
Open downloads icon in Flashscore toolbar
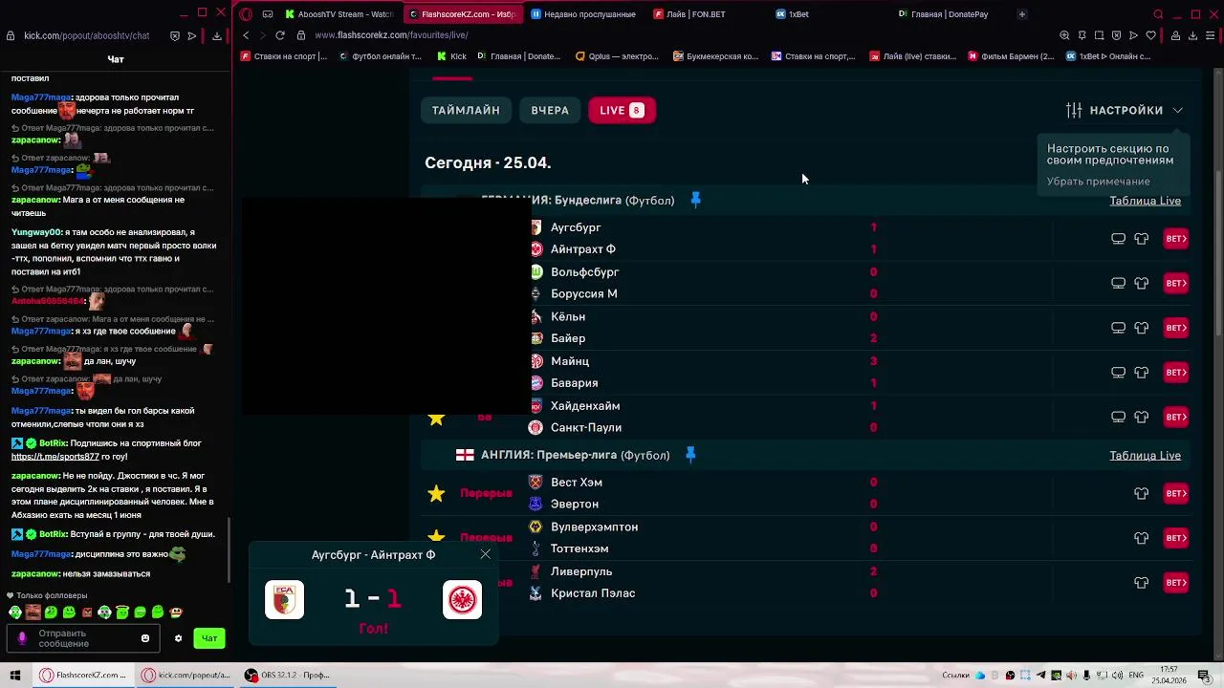click(x=1192, y=35)
